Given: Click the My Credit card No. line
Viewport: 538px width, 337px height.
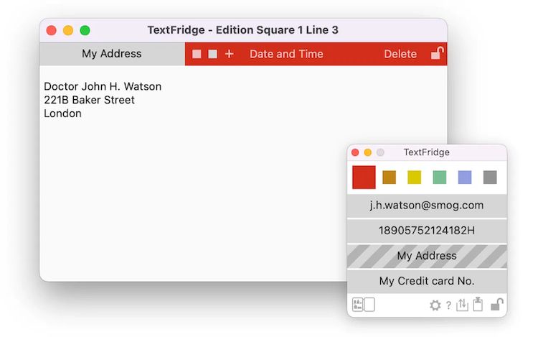Looking at the screenshot, I should click(x=427, y=281).
